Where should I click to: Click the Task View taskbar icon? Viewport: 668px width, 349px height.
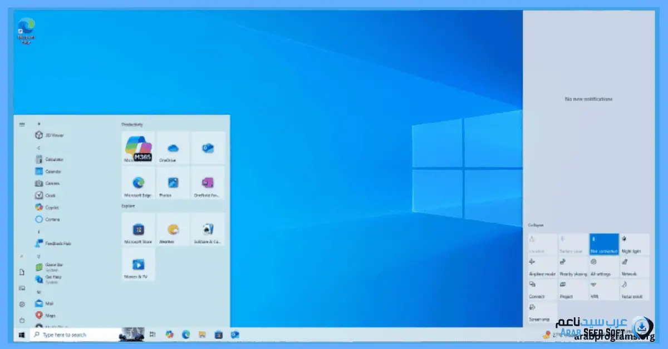153,335
